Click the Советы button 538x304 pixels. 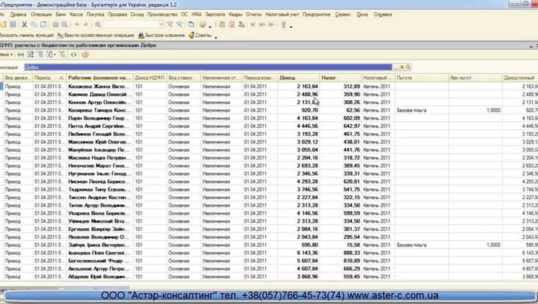point(200,35)
